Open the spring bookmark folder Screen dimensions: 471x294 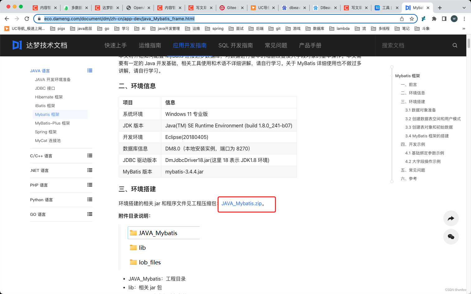tap(214, 29)
